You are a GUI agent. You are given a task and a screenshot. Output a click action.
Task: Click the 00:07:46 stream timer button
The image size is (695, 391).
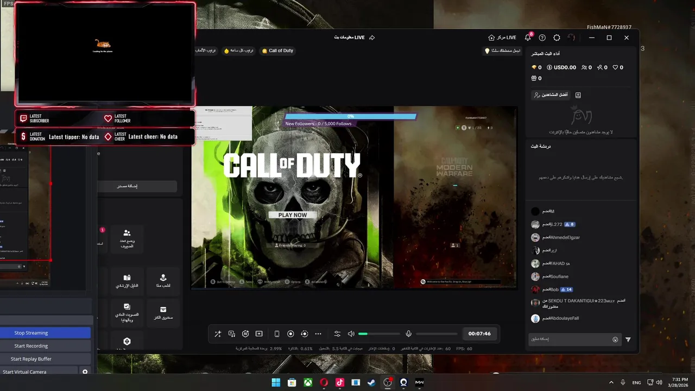[479, 334]
